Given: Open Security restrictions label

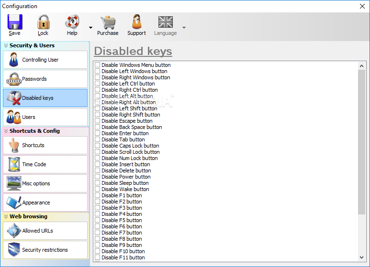Looking at the screenshot, I should coord(45,250).
